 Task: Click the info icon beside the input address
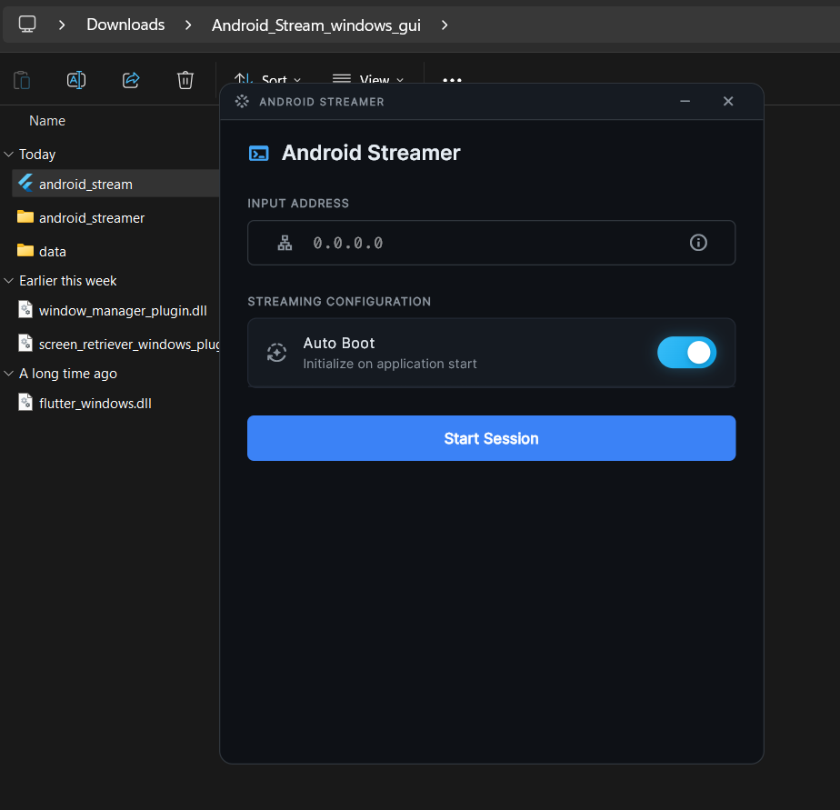pyautogui.click(x=698, y=243)
